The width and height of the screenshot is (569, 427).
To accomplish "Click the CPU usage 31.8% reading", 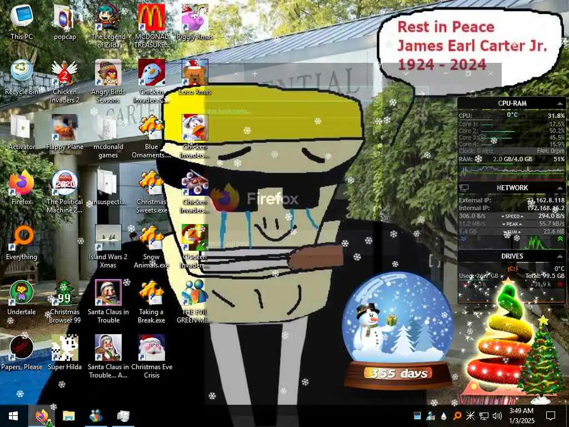I will [x=556, y=116].
